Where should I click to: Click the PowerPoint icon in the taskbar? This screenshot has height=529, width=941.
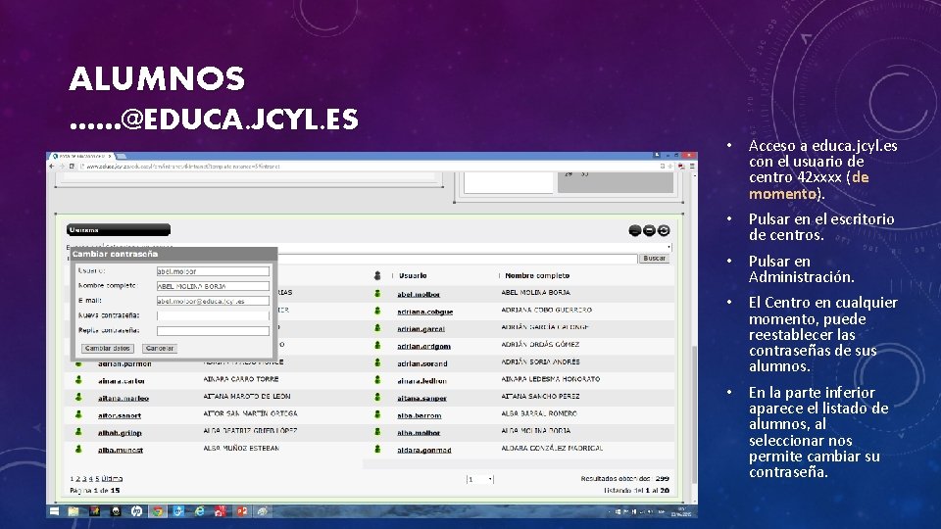(x=242, y=511)
